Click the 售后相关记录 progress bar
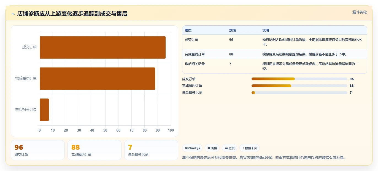This screenshot has height=171, width=378. (x=299, y=93)
